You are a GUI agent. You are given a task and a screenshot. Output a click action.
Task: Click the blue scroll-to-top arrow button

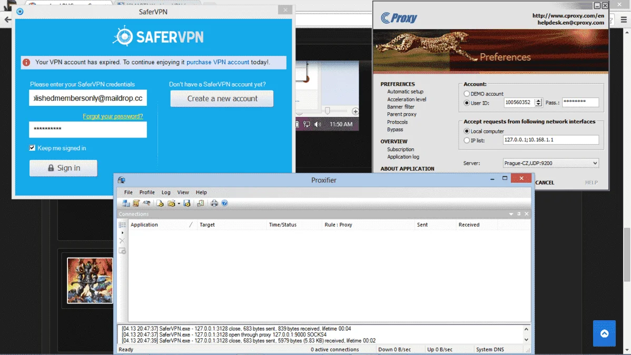(x=604, y=333)
